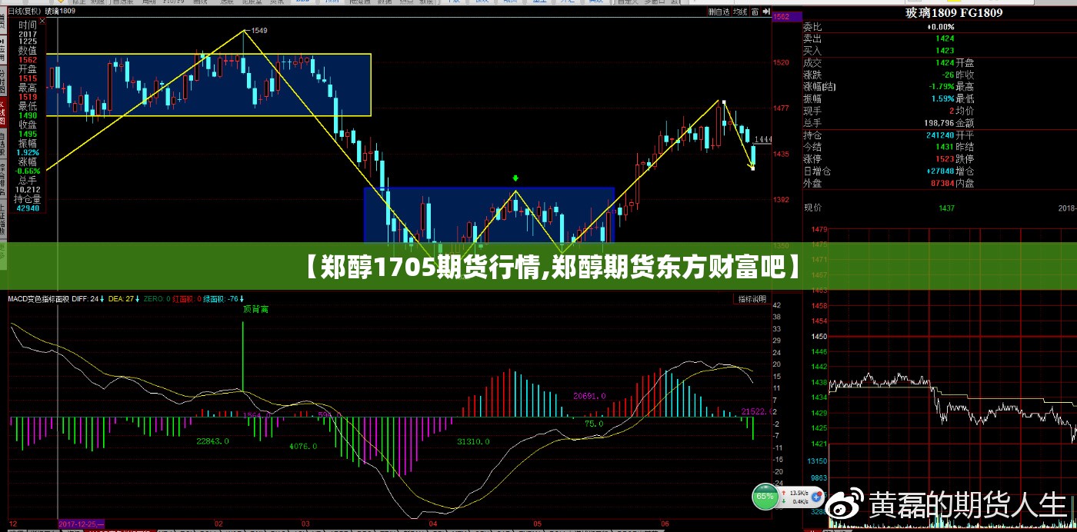Screen dimensions: 1077x532
Task: Click the 1444 last price tag
Action: click(763, 139)
